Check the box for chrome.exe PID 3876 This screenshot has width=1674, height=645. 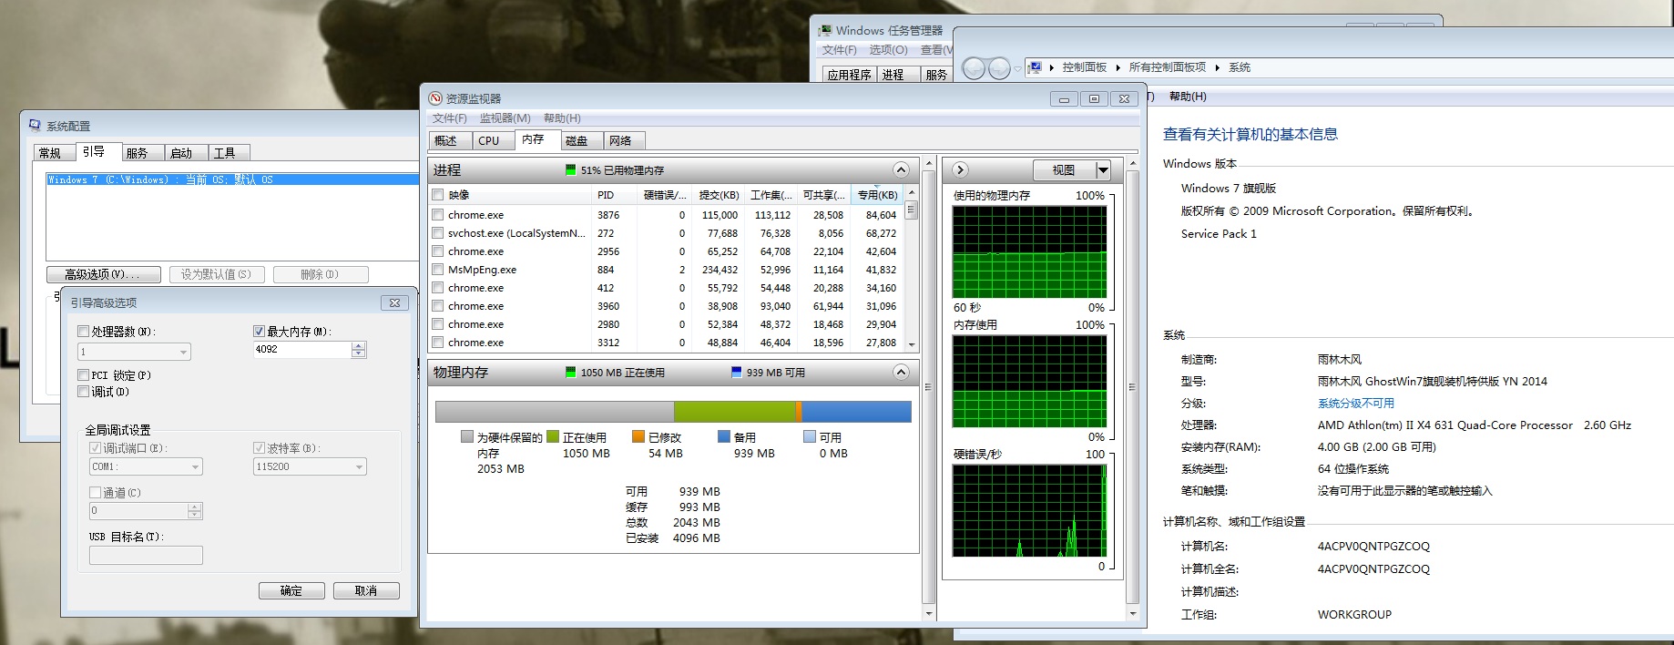(x=438, y=215)
